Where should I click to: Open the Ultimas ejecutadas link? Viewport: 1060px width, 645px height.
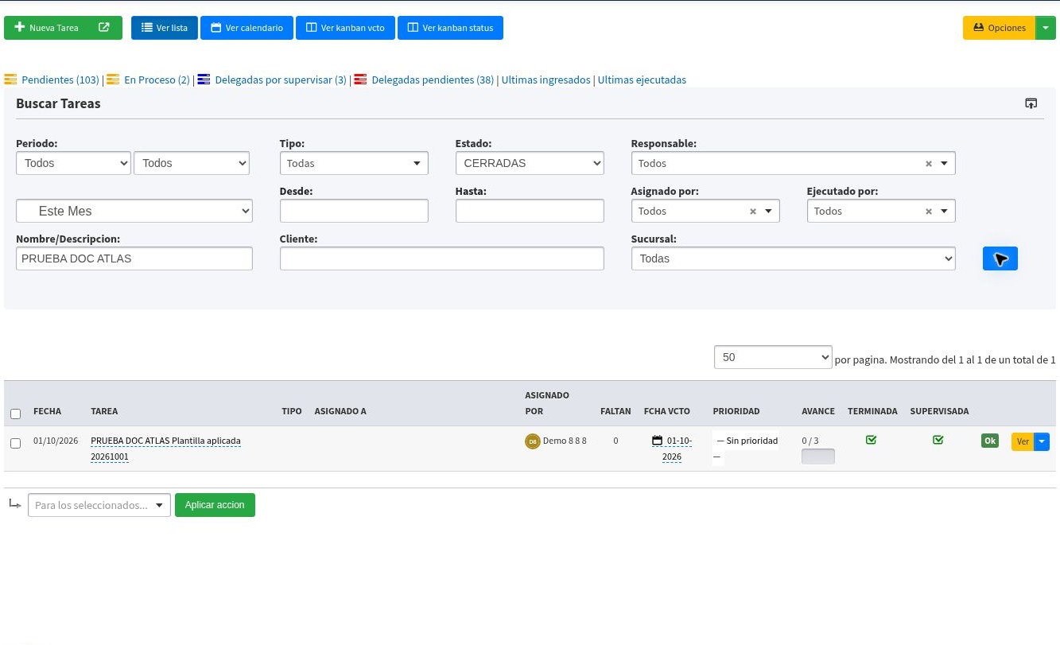pyautogui.click(x=642, y=80)
